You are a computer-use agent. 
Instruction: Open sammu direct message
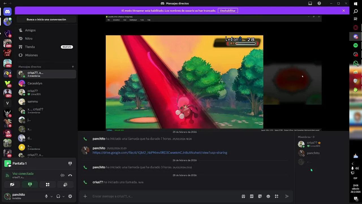click(46, 101)
